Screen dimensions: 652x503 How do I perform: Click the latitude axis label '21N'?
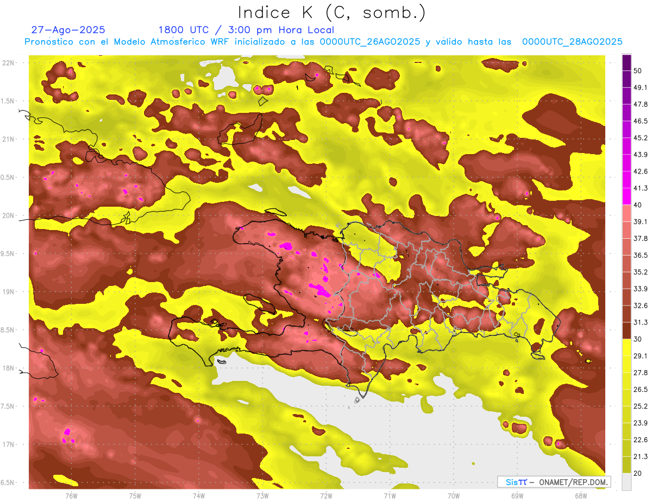coord(9,139)
